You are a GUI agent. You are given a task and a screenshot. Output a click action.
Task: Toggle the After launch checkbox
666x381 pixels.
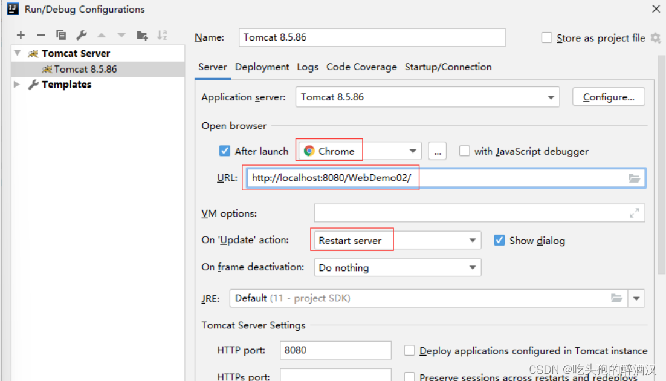point(226,151)
